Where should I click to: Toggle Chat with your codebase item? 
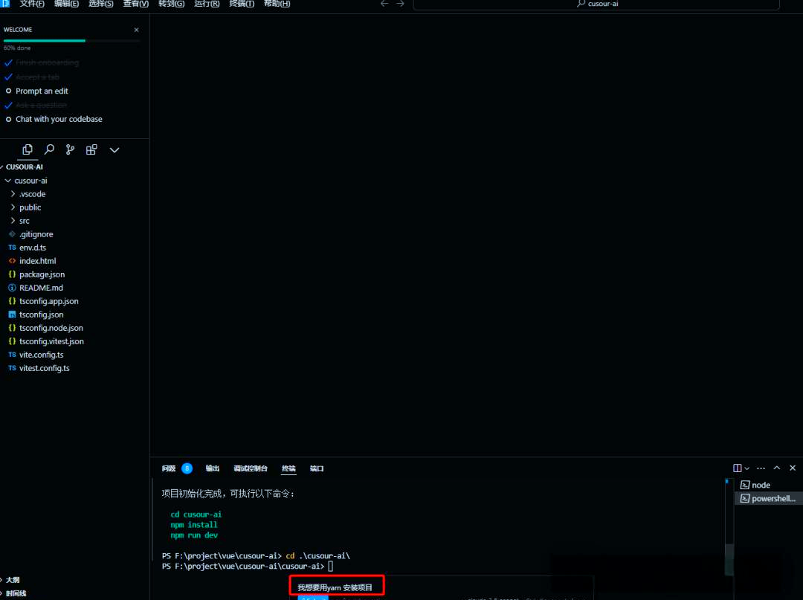(x=59, y=119)
